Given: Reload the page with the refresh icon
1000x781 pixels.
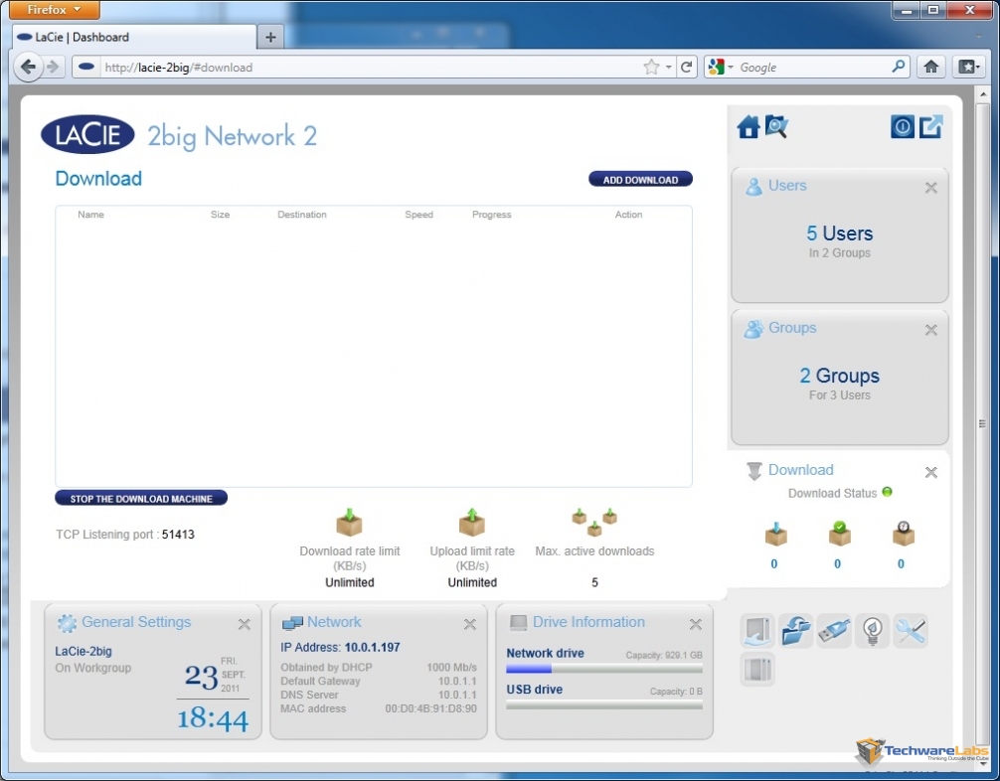Looking at the screenshot, I should tap(686, 67).
